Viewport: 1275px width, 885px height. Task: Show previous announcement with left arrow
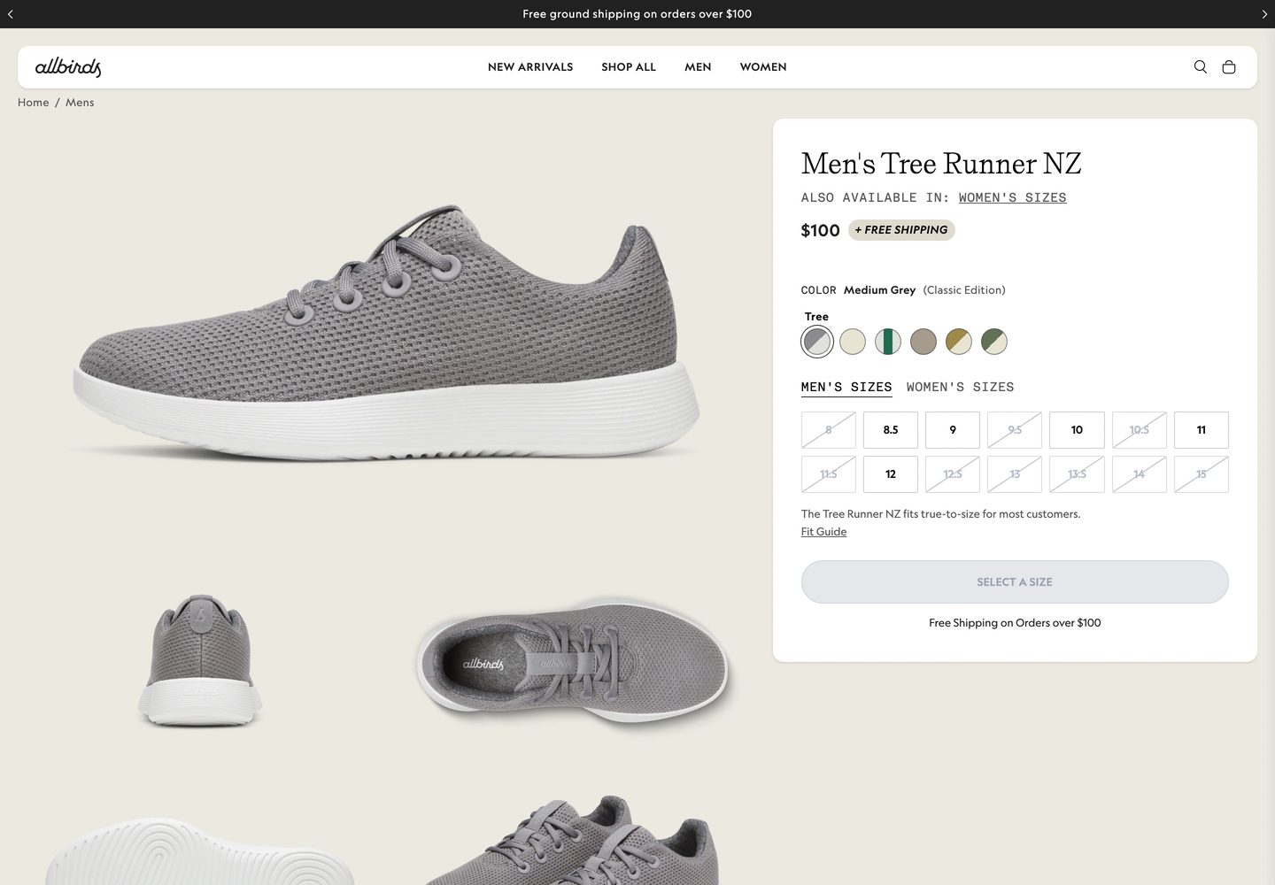click(x=11, y=14)
